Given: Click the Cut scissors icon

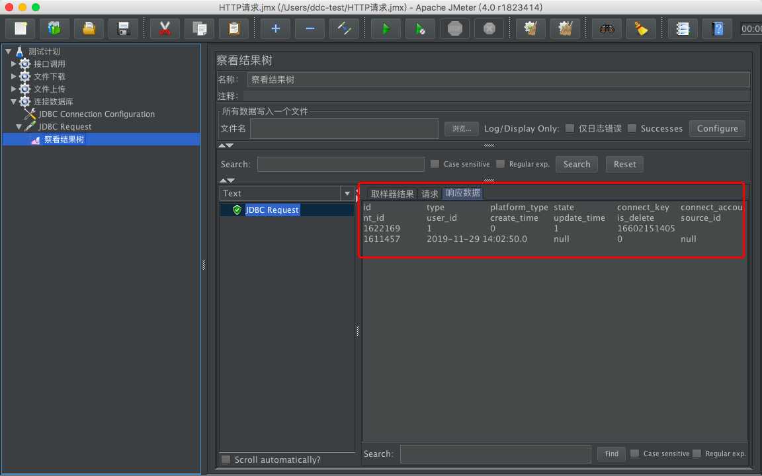Looking at the screenshot, I should pos(165,28).
